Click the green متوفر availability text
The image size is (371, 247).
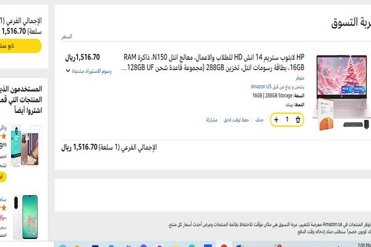point(299,78)
